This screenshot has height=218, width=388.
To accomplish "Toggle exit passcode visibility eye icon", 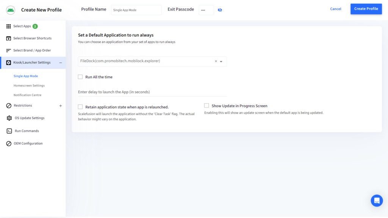I will pyautogui.click(x=220, y=10).
